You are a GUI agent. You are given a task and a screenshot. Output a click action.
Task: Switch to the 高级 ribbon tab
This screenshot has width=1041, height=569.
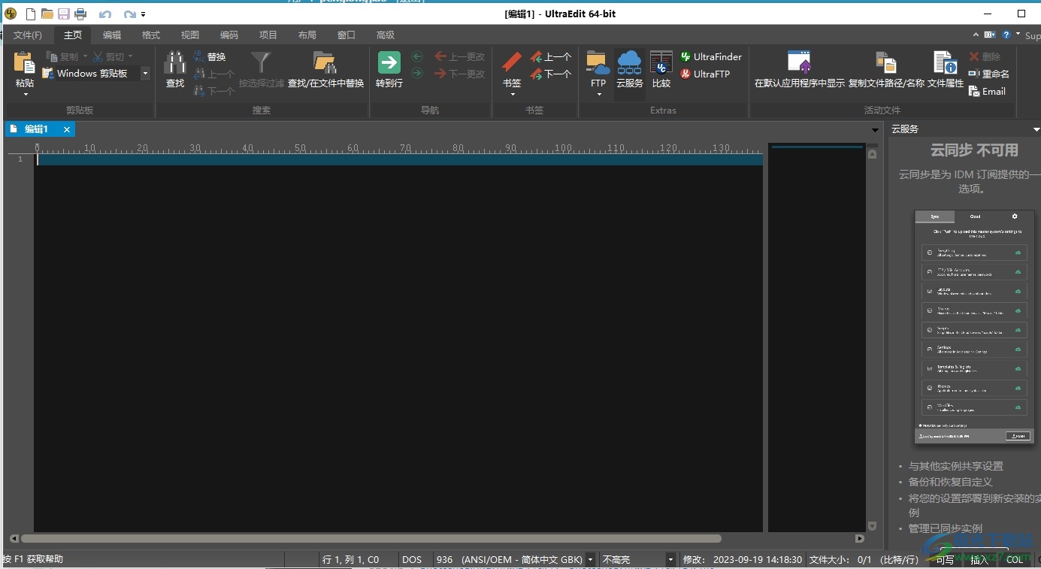click(x=386, y=35)
